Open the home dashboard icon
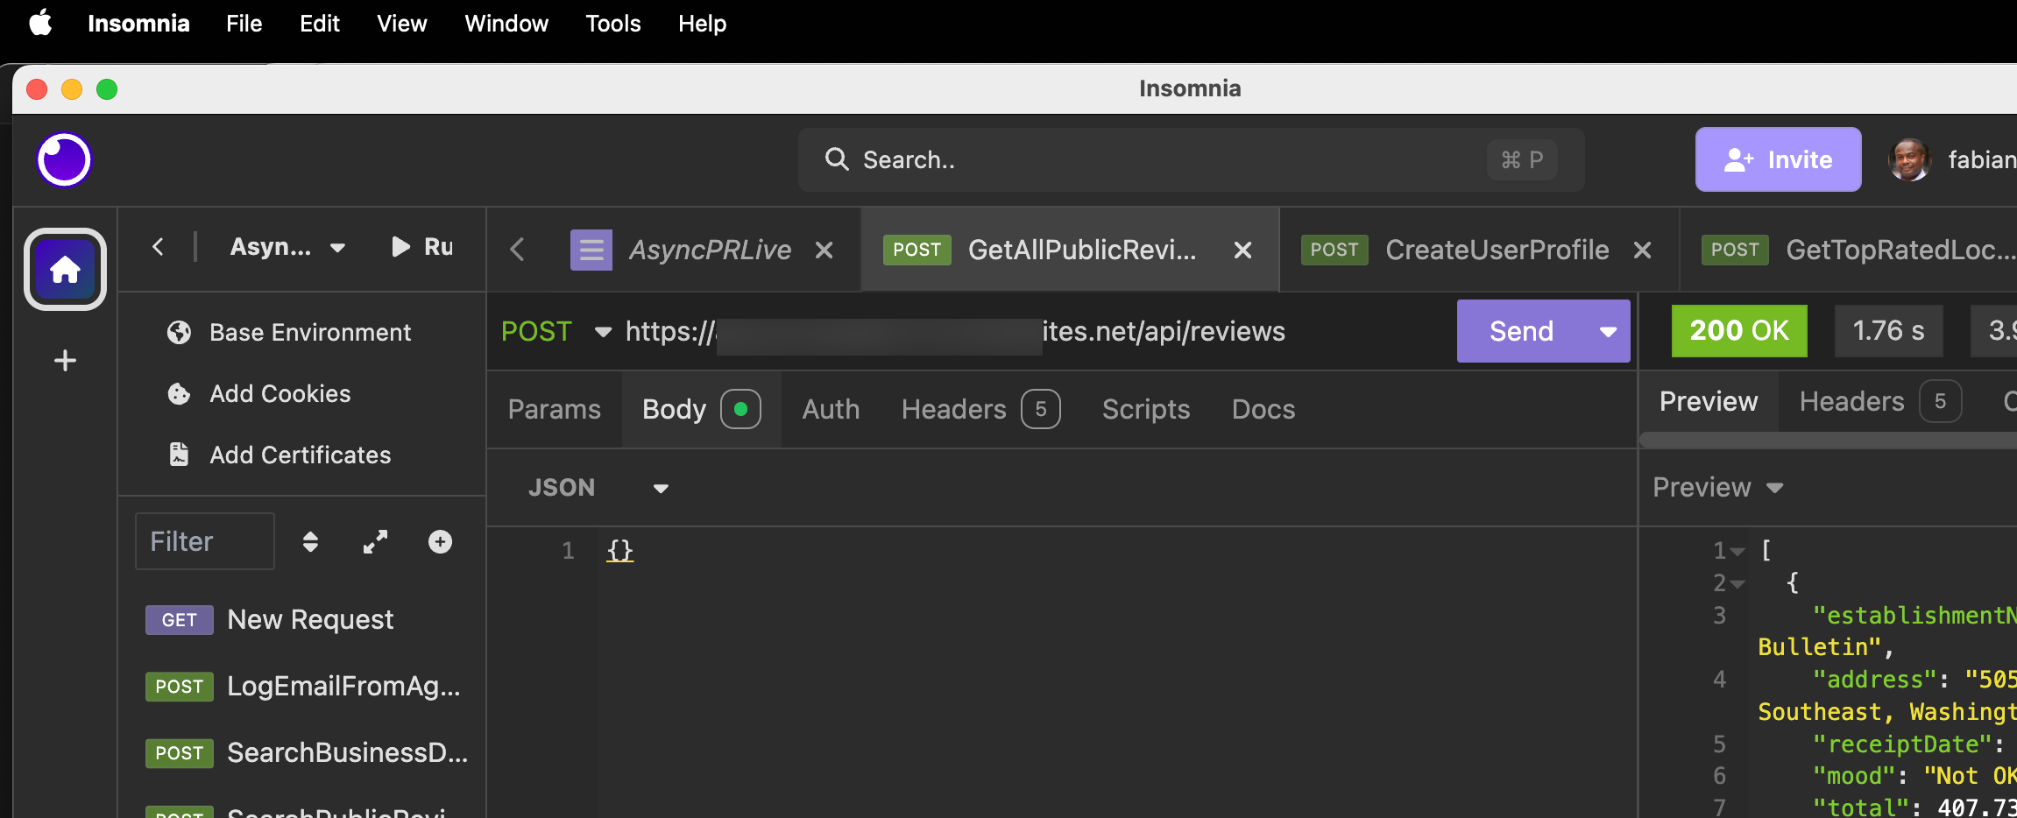The image size is (2017, 818). tap(65, 270)
